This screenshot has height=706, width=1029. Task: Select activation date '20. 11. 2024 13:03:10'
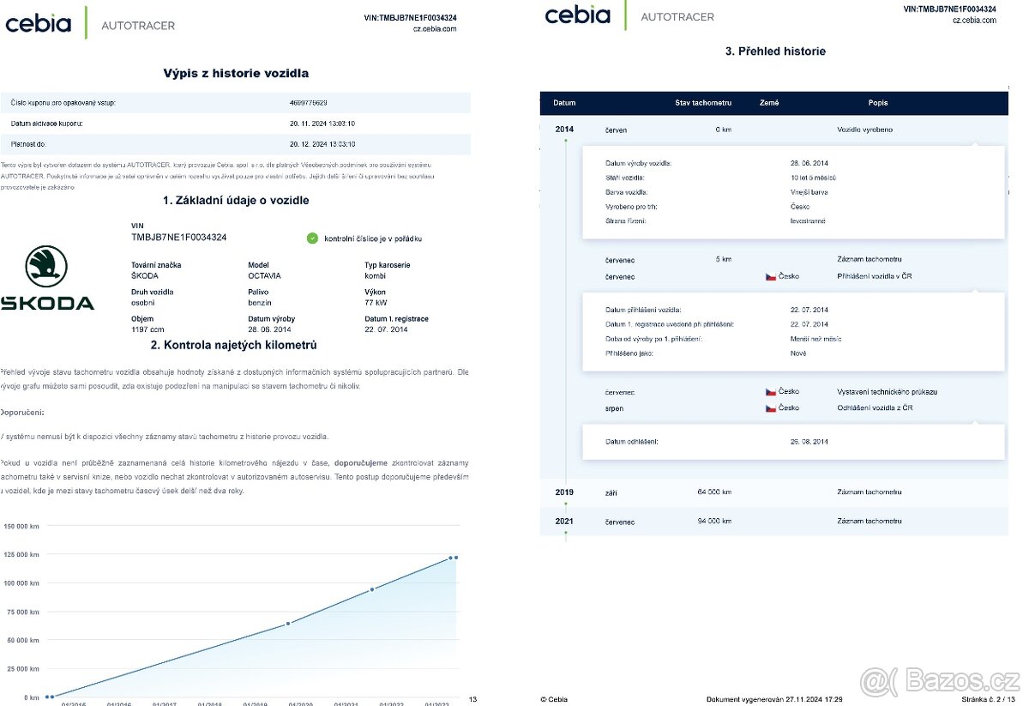[x=322, y=124]
